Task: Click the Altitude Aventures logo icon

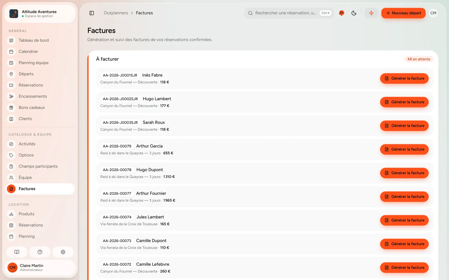Action: 14,14
